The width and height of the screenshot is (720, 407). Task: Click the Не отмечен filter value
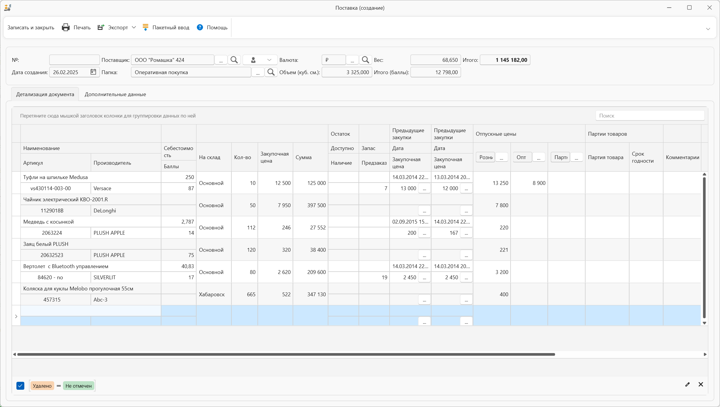coord(79,386)
